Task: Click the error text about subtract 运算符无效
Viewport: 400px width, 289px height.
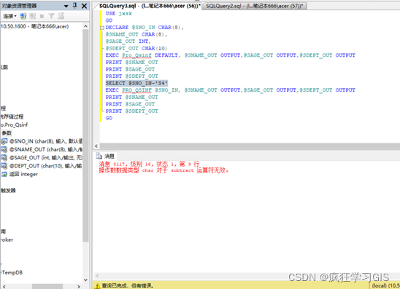Action: click(164, 170)
